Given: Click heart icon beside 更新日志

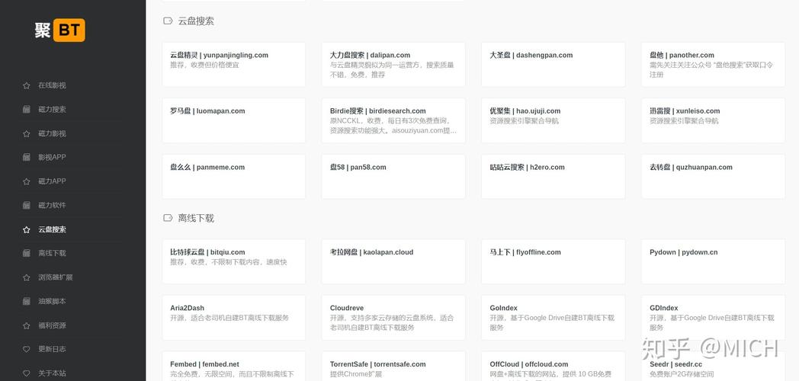Looking at the screenshot, I should (x=27, y=350).
